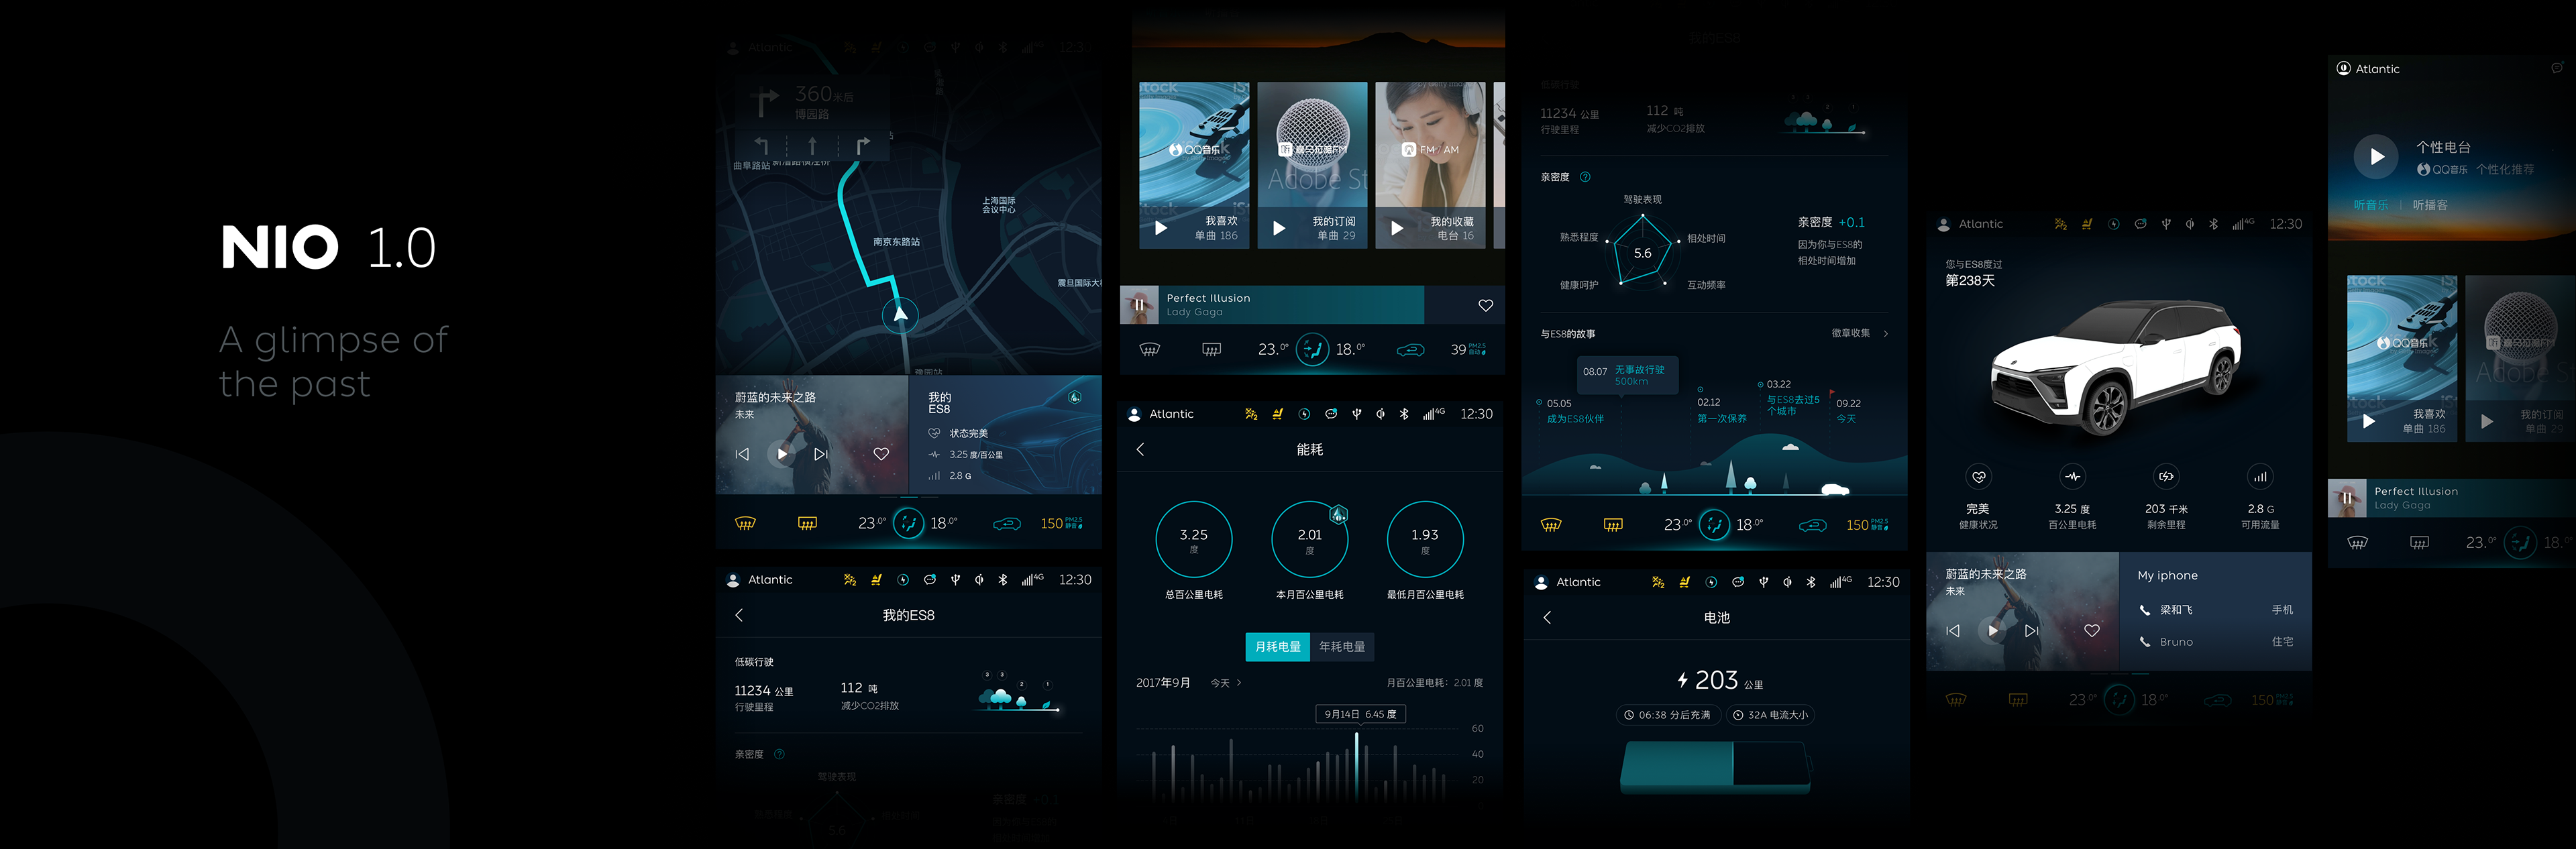Image resolution: width=2576 pixels, height=849 pixels.
Task: Toggle rear window defrost under the navigation map
Action: coord(807,523)
